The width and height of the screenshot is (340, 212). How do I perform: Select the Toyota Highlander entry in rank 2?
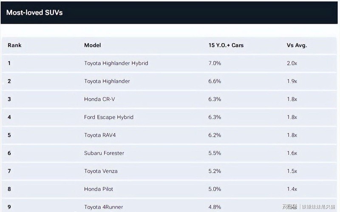point(107,81)
